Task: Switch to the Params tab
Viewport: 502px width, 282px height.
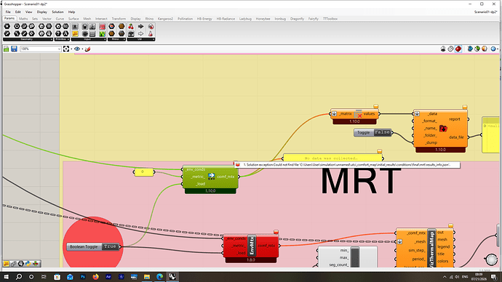Action: point(9,19)
